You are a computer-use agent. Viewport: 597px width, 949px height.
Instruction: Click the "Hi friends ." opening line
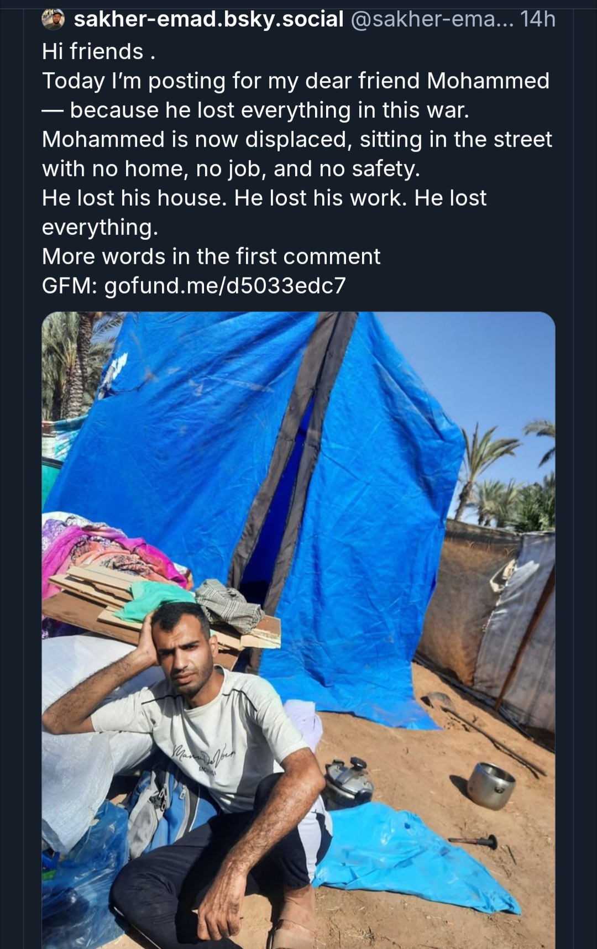click(x=98, y=51)
